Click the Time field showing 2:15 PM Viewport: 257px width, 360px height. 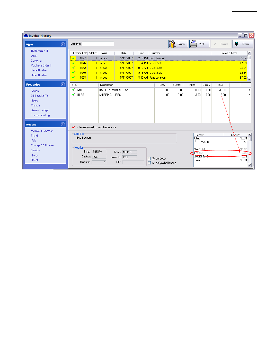(x=99, y=152)
